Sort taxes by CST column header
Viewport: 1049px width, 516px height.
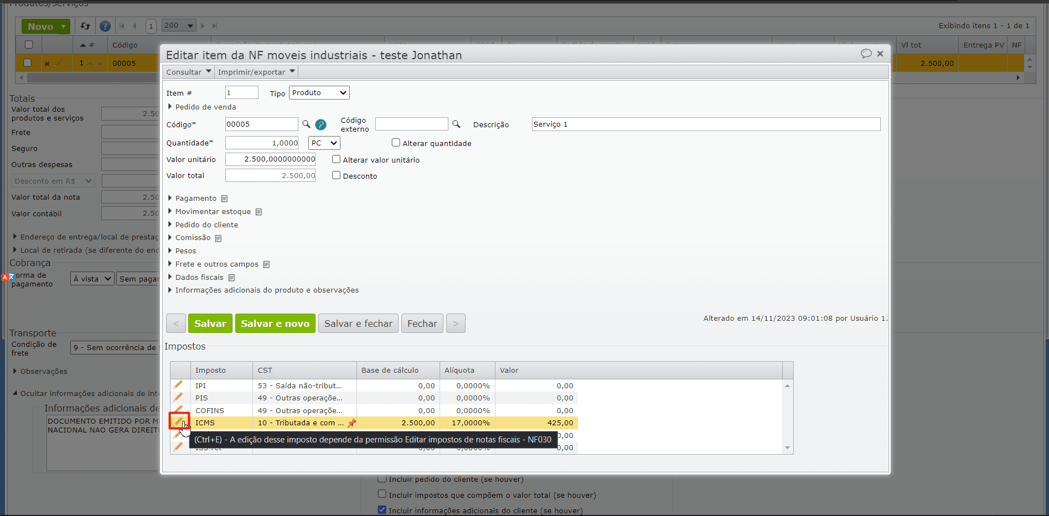(304, 371)
